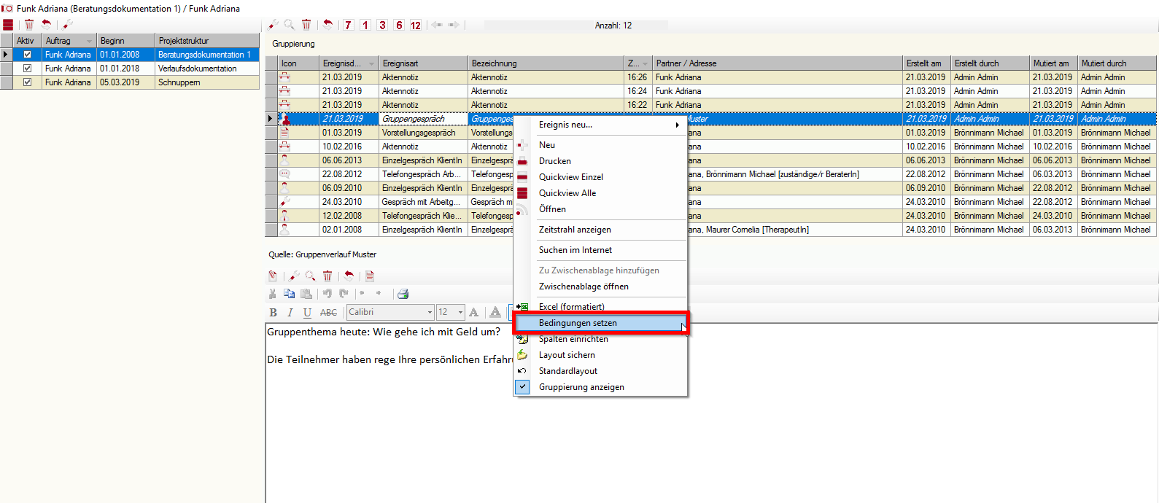Screen dimensions: 1159x503
Task: Open the font size 12 dropdown
Action: tap(460, 312)
